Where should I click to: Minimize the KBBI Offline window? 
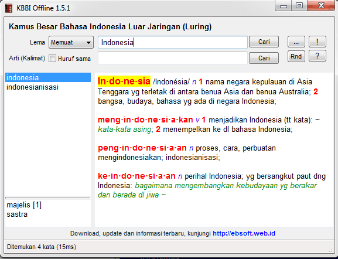(x=284, y=6)
